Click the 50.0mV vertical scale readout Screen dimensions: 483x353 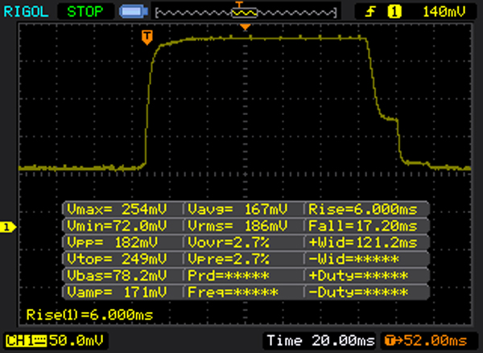point(76,341)
